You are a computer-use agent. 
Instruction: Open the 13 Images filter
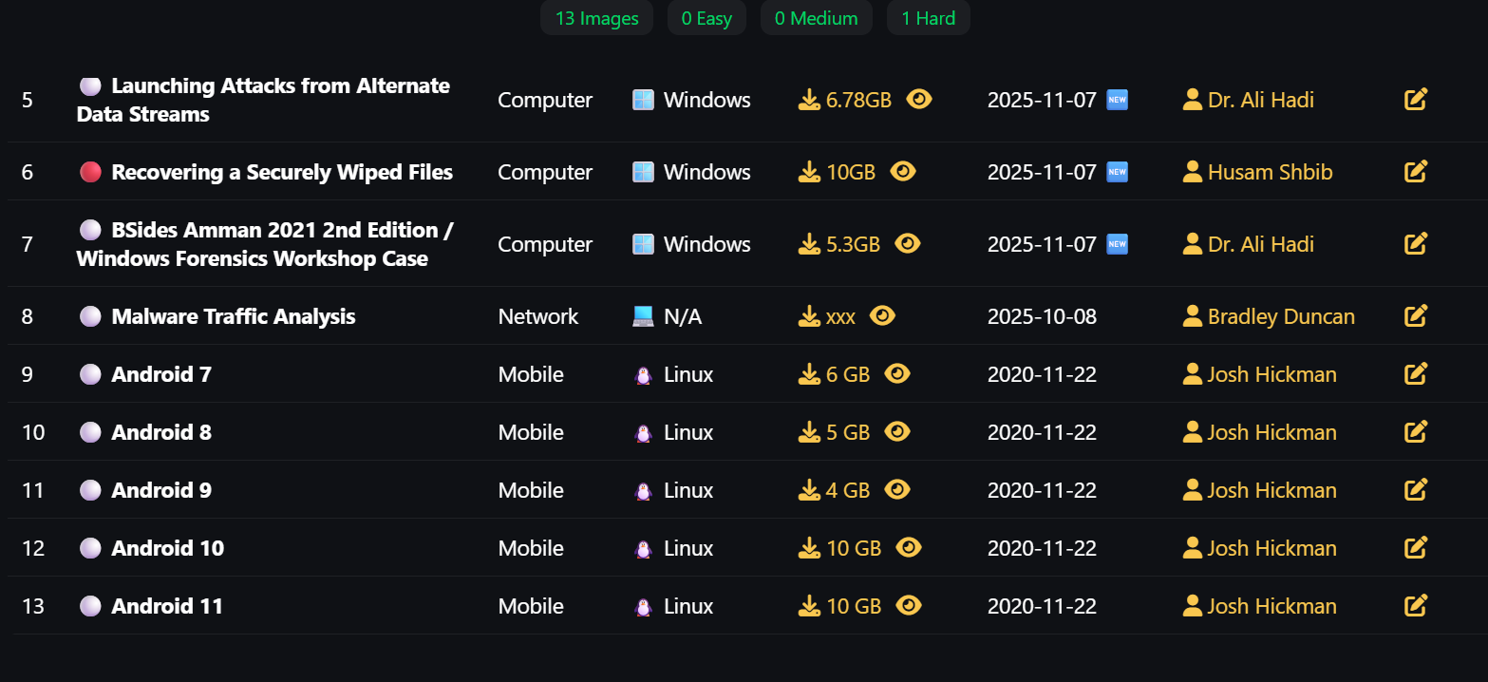[596, 17]
